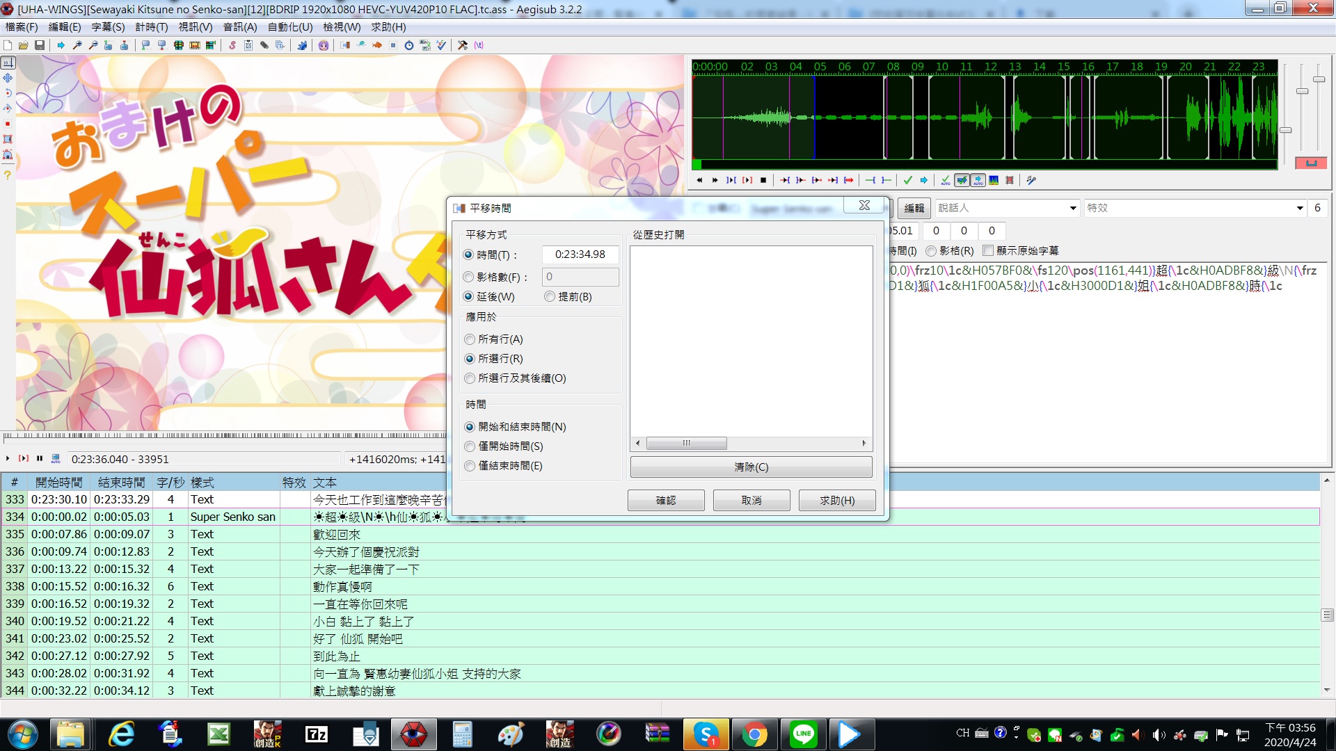Open Options hammer and wrench icon
This screenshot has height=751, width=1336.
pyautogui.click(x=463, y=45)
